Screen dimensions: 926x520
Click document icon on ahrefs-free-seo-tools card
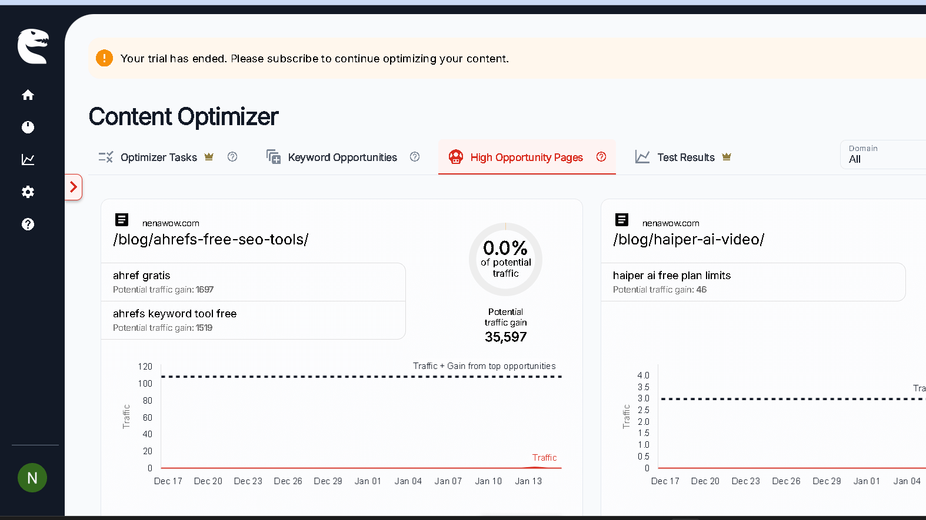(x=122, y=220)
